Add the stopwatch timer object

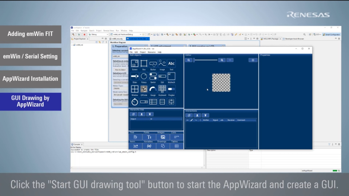point(135,102)
